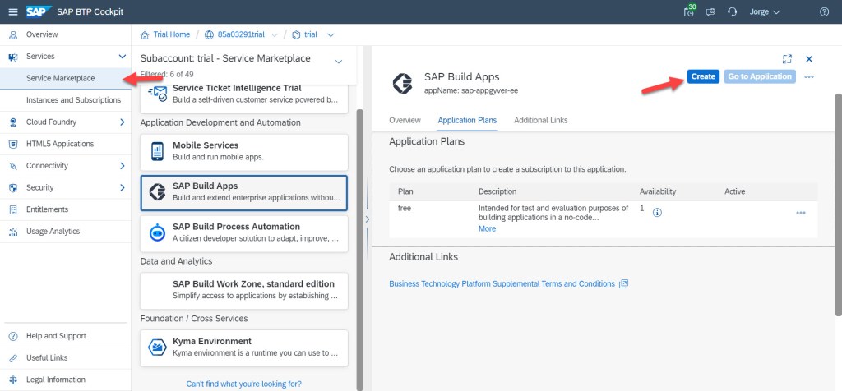Image resolution: width=842 pixels, height=391 pixels.
Task: Expand the Jorge user menu
Action: tap(765, 11)
